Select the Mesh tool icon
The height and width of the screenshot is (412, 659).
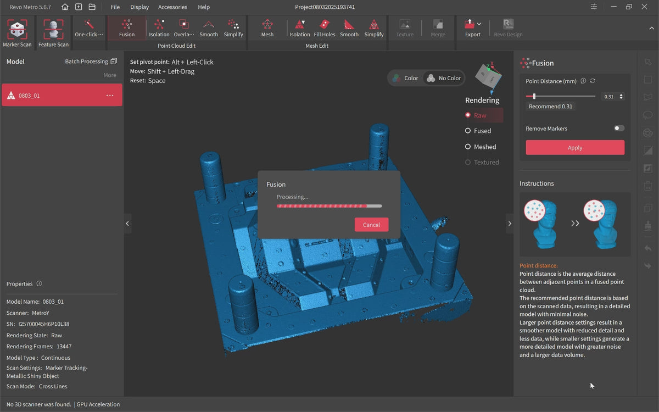[267, 28]
